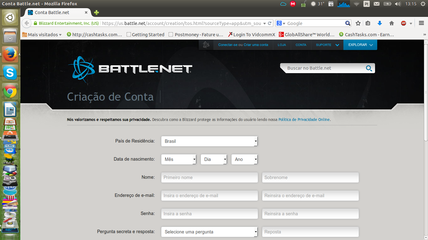Click the Sobrenome field
428x240 pixels.
click(x=310, y=177)
